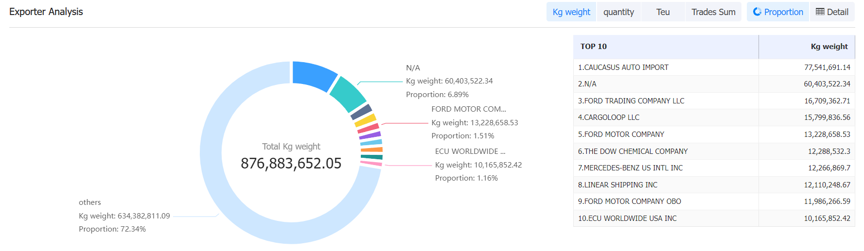Select FORD TRADING COMPANY LLC row

(631, 101)
